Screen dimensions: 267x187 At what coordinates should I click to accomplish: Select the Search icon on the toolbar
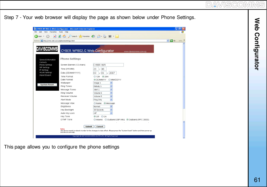click(x=70, y=36)
